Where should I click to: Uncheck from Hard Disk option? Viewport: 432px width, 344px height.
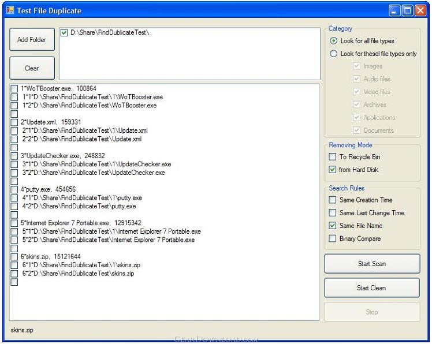pos(332,170)
